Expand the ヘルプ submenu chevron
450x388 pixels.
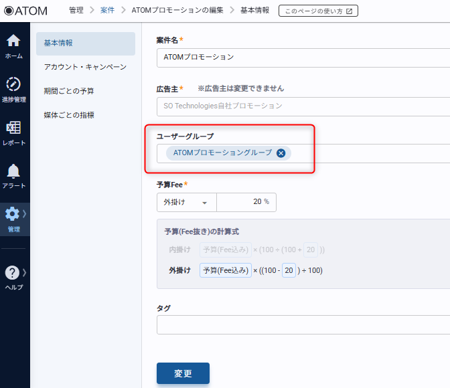pos(25,272)
